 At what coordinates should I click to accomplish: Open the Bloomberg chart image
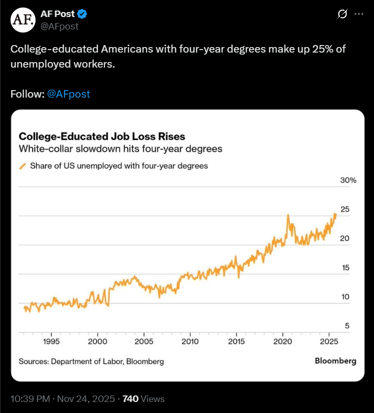(187, 245)
